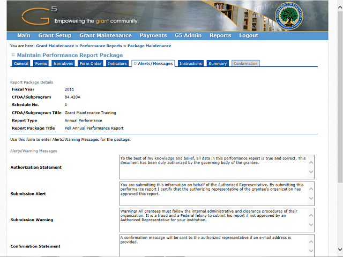Open the Payments menu
Viewport: 343px width, 257px height.
point(153,35)
